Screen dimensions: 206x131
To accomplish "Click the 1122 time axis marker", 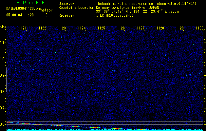I will click(x=43, y=28).
